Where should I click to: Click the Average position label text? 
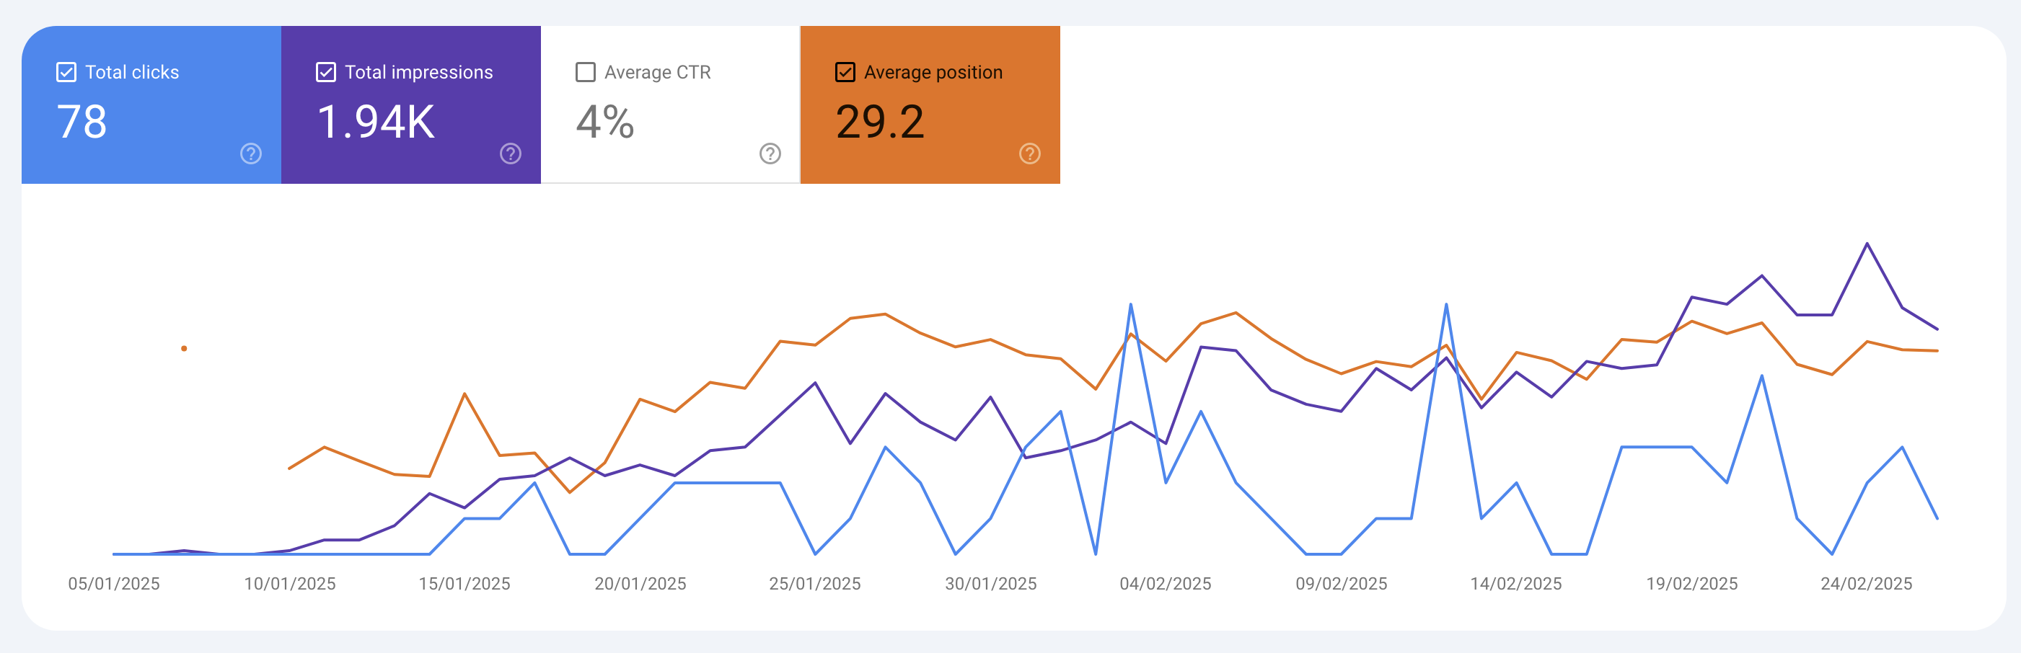click(x=933, y=72)
